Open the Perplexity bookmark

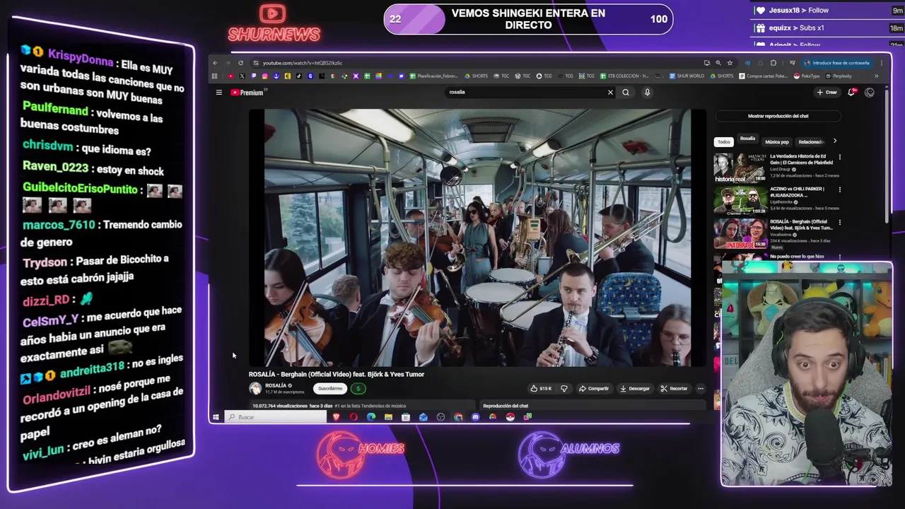[839, 76]
